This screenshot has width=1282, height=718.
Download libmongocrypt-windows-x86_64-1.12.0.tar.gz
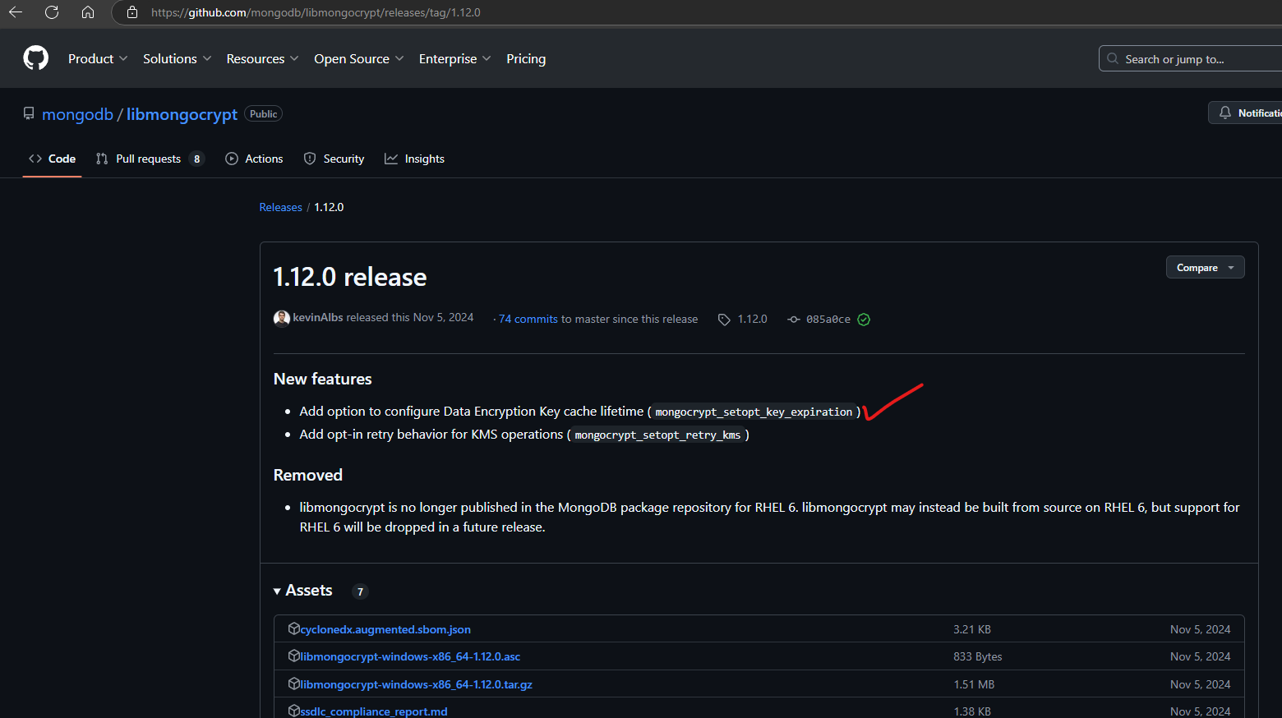(416, 684)
